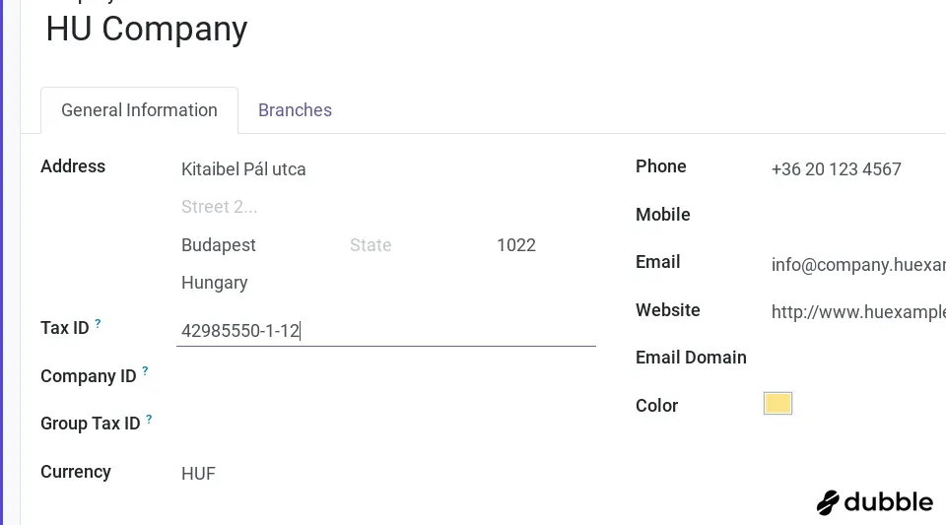Viewport: 946px width, 525px height.
Task: Pick the yellow Color swatch
Action: 777,404
